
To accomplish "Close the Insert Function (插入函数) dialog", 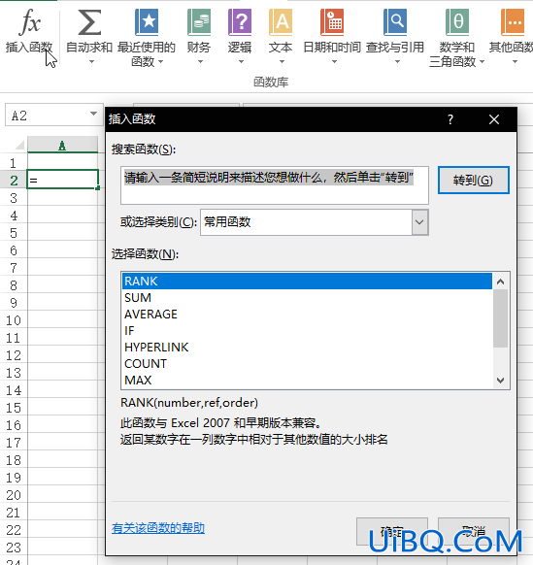I will click(494, 119).
